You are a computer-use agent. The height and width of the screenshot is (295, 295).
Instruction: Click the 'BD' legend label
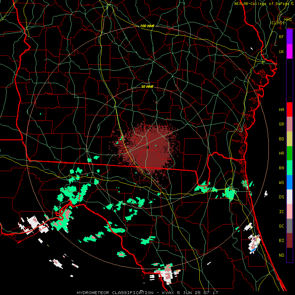point(282,139)
